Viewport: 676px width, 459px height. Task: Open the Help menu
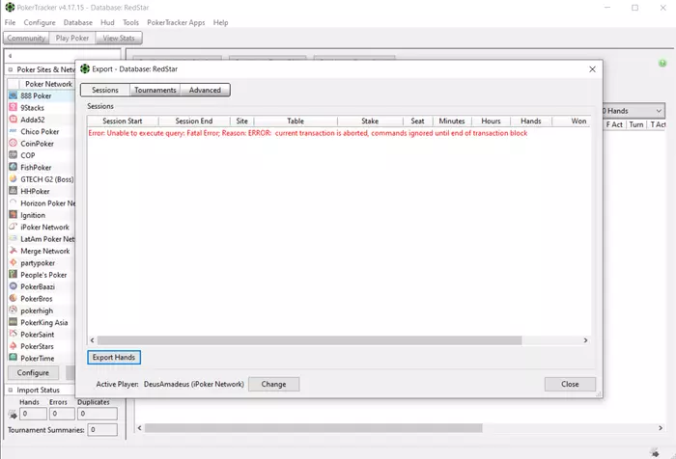click(x=220, y=22)
